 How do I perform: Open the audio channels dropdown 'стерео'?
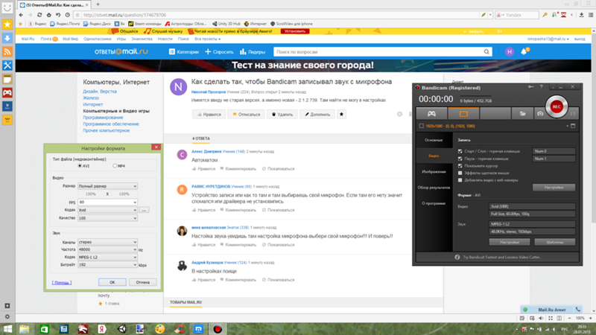107,242
